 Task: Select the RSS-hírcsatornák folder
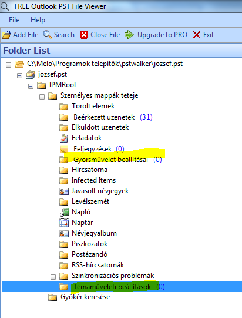tap(98, 265)
